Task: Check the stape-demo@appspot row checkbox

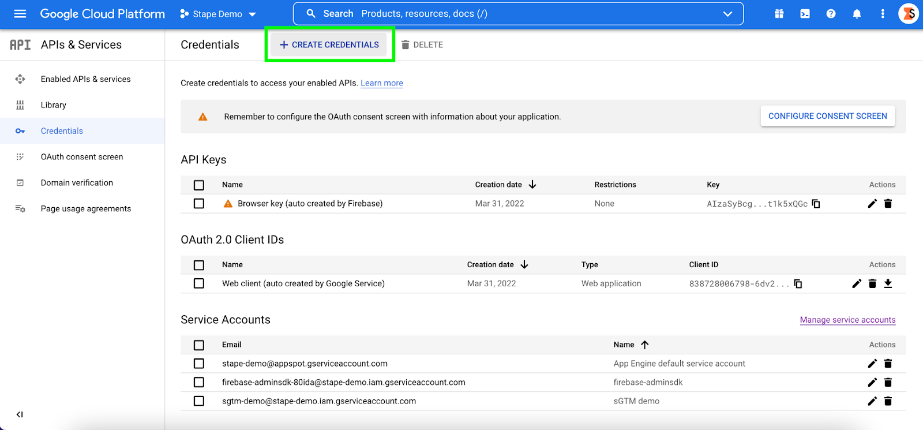Action: (x=199, y=364)
